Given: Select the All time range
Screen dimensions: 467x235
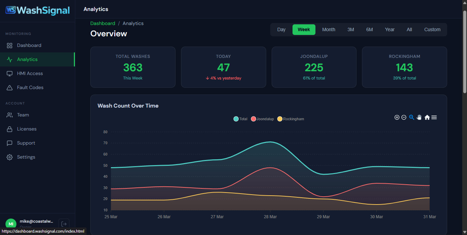Looking at the screenshot, I should pos(409,29).
